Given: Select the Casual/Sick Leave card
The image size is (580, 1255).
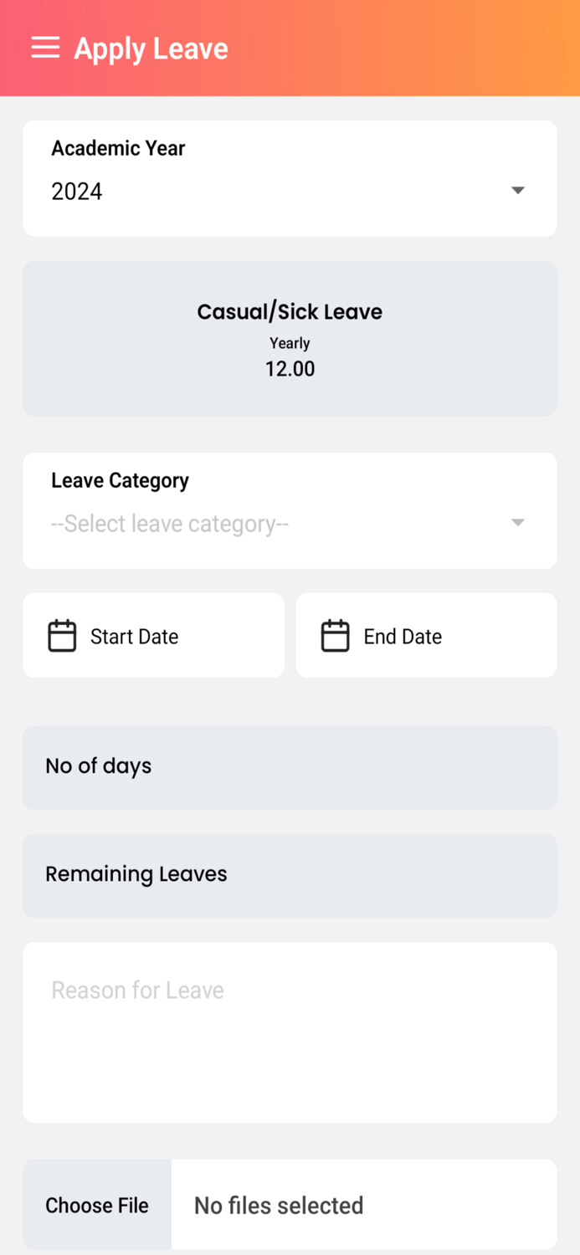Looking at the screenshot, I should pos(290,338).
